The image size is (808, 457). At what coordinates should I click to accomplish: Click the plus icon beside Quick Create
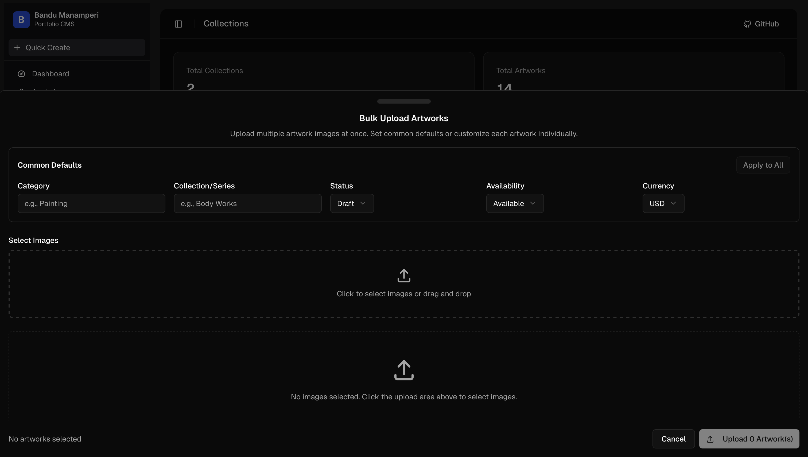(17, 48)
